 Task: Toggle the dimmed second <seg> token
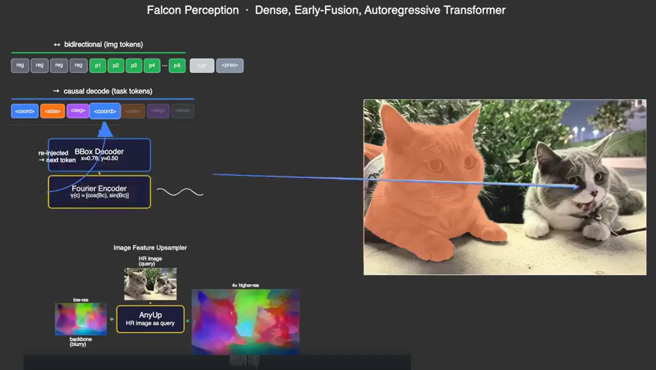158,111
